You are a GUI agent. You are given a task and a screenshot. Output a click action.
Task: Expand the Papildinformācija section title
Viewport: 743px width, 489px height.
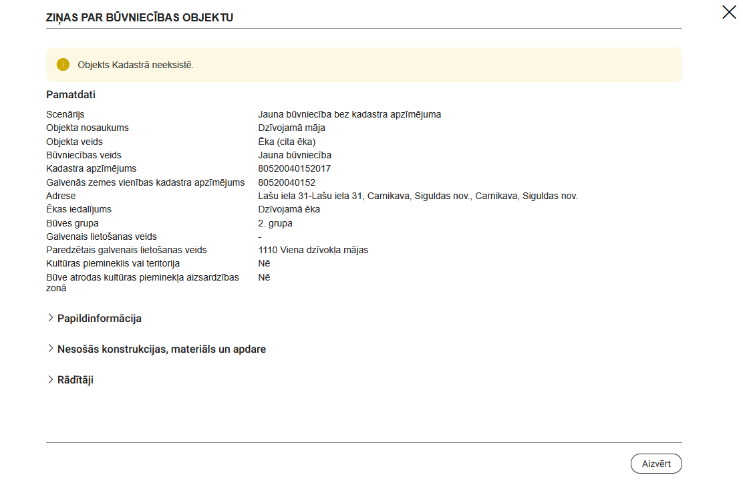pyautogui.click(x=99, y=319)
